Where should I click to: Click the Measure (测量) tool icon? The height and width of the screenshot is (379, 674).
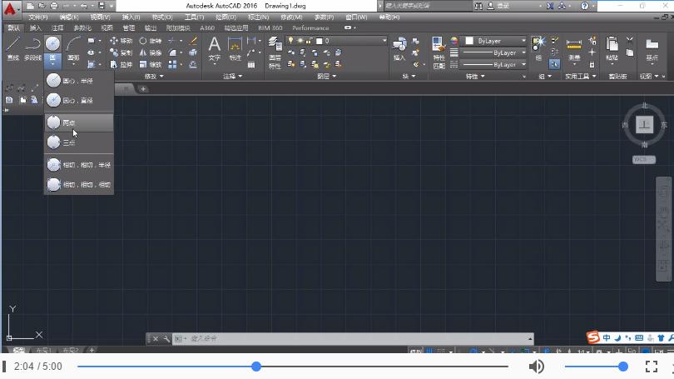pyautogui.click(x=574, y=47)
